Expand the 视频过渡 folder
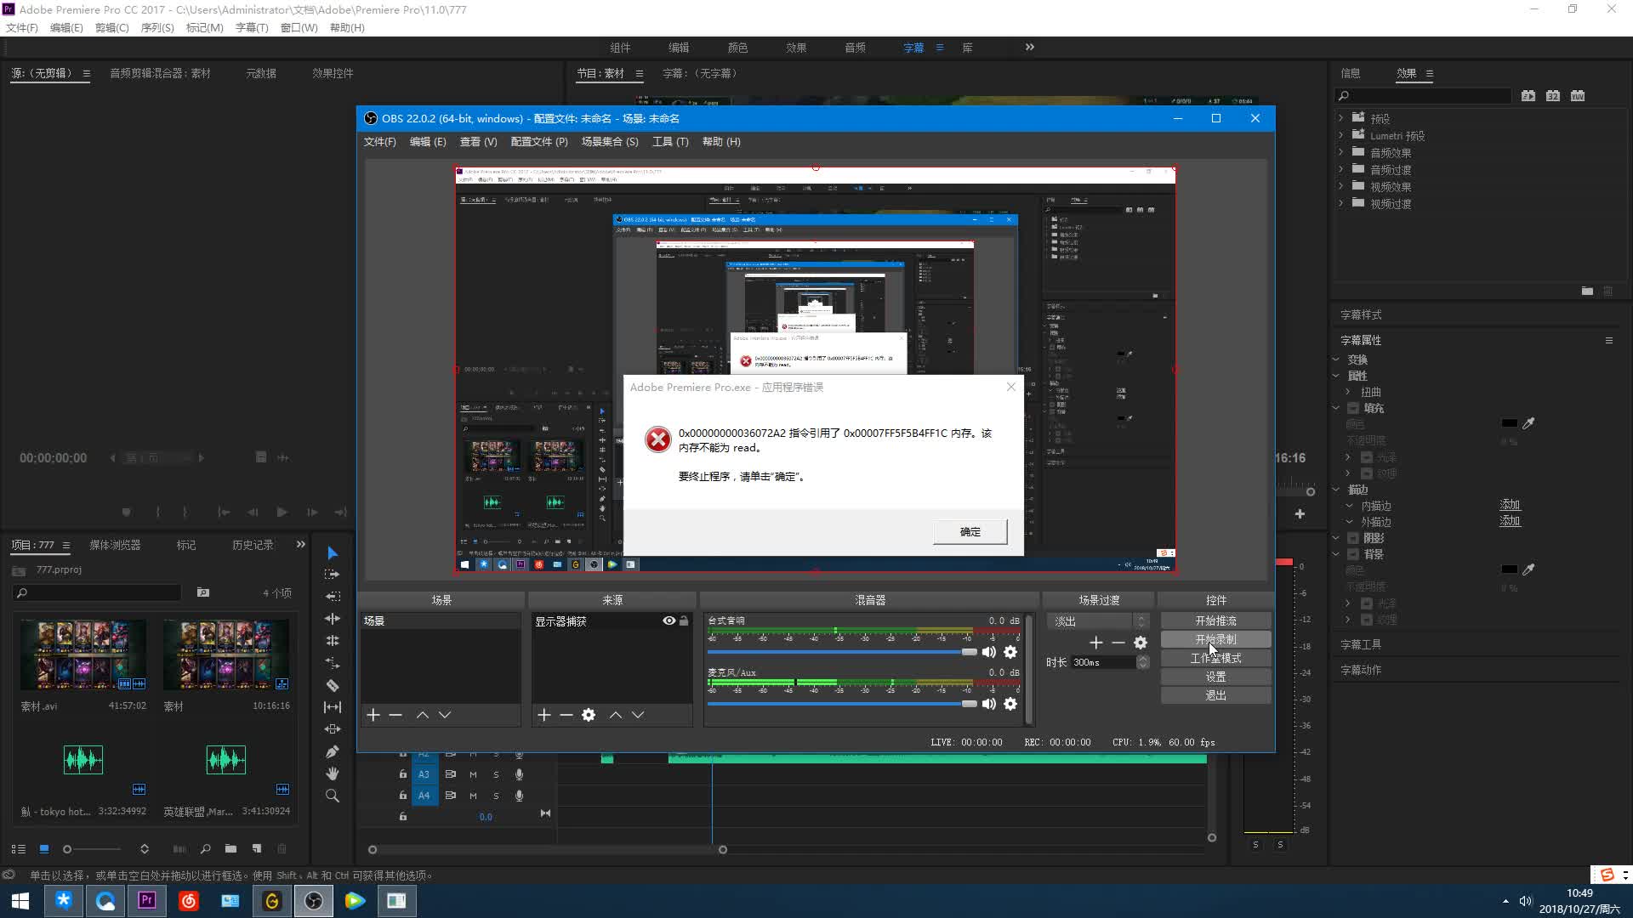The image size is (1633, 918). pos(1341,203)
